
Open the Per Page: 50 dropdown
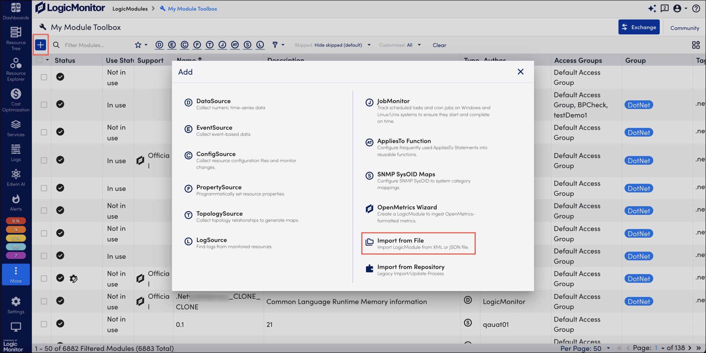click(x=585, y=348)
